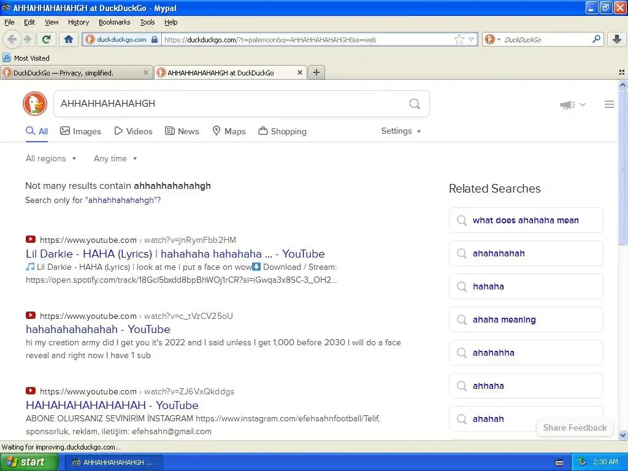The width and height of the screenshot is (628, 471).
Task: Select the AHHAHHAHAHAHGH taskbar window button
Action: tap(113, 462)
